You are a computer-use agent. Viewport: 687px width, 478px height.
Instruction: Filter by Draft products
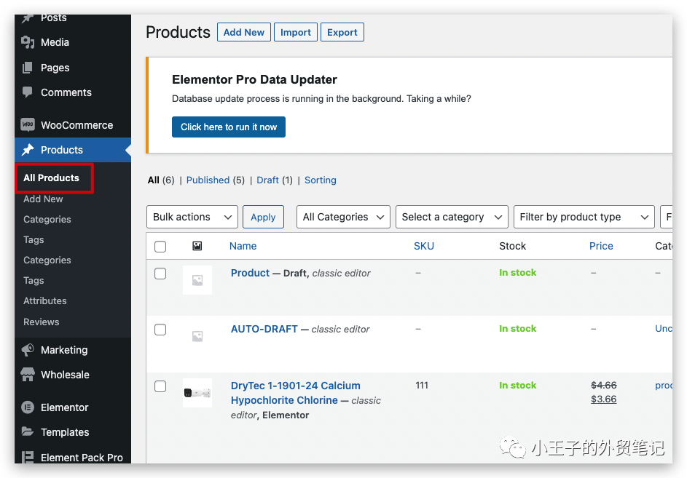[267, 180]
